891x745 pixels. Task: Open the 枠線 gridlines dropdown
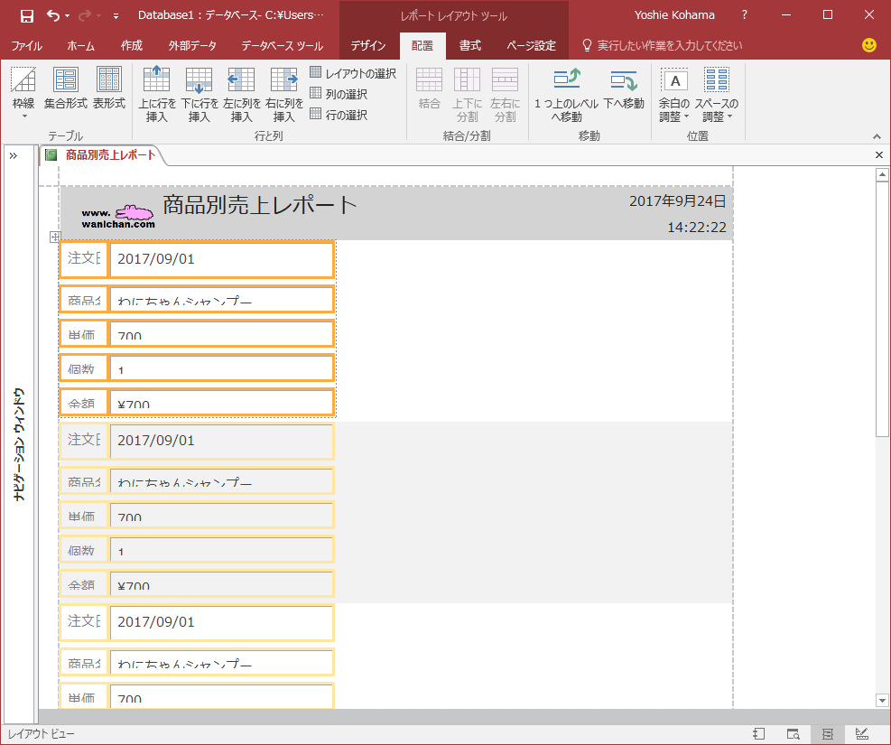[23, 94]
